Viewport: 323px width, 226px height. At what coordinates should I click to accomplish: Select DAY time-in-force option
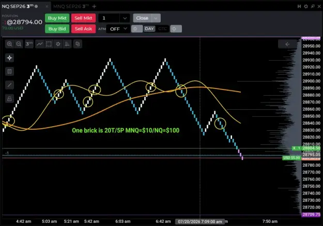[149, 29]
